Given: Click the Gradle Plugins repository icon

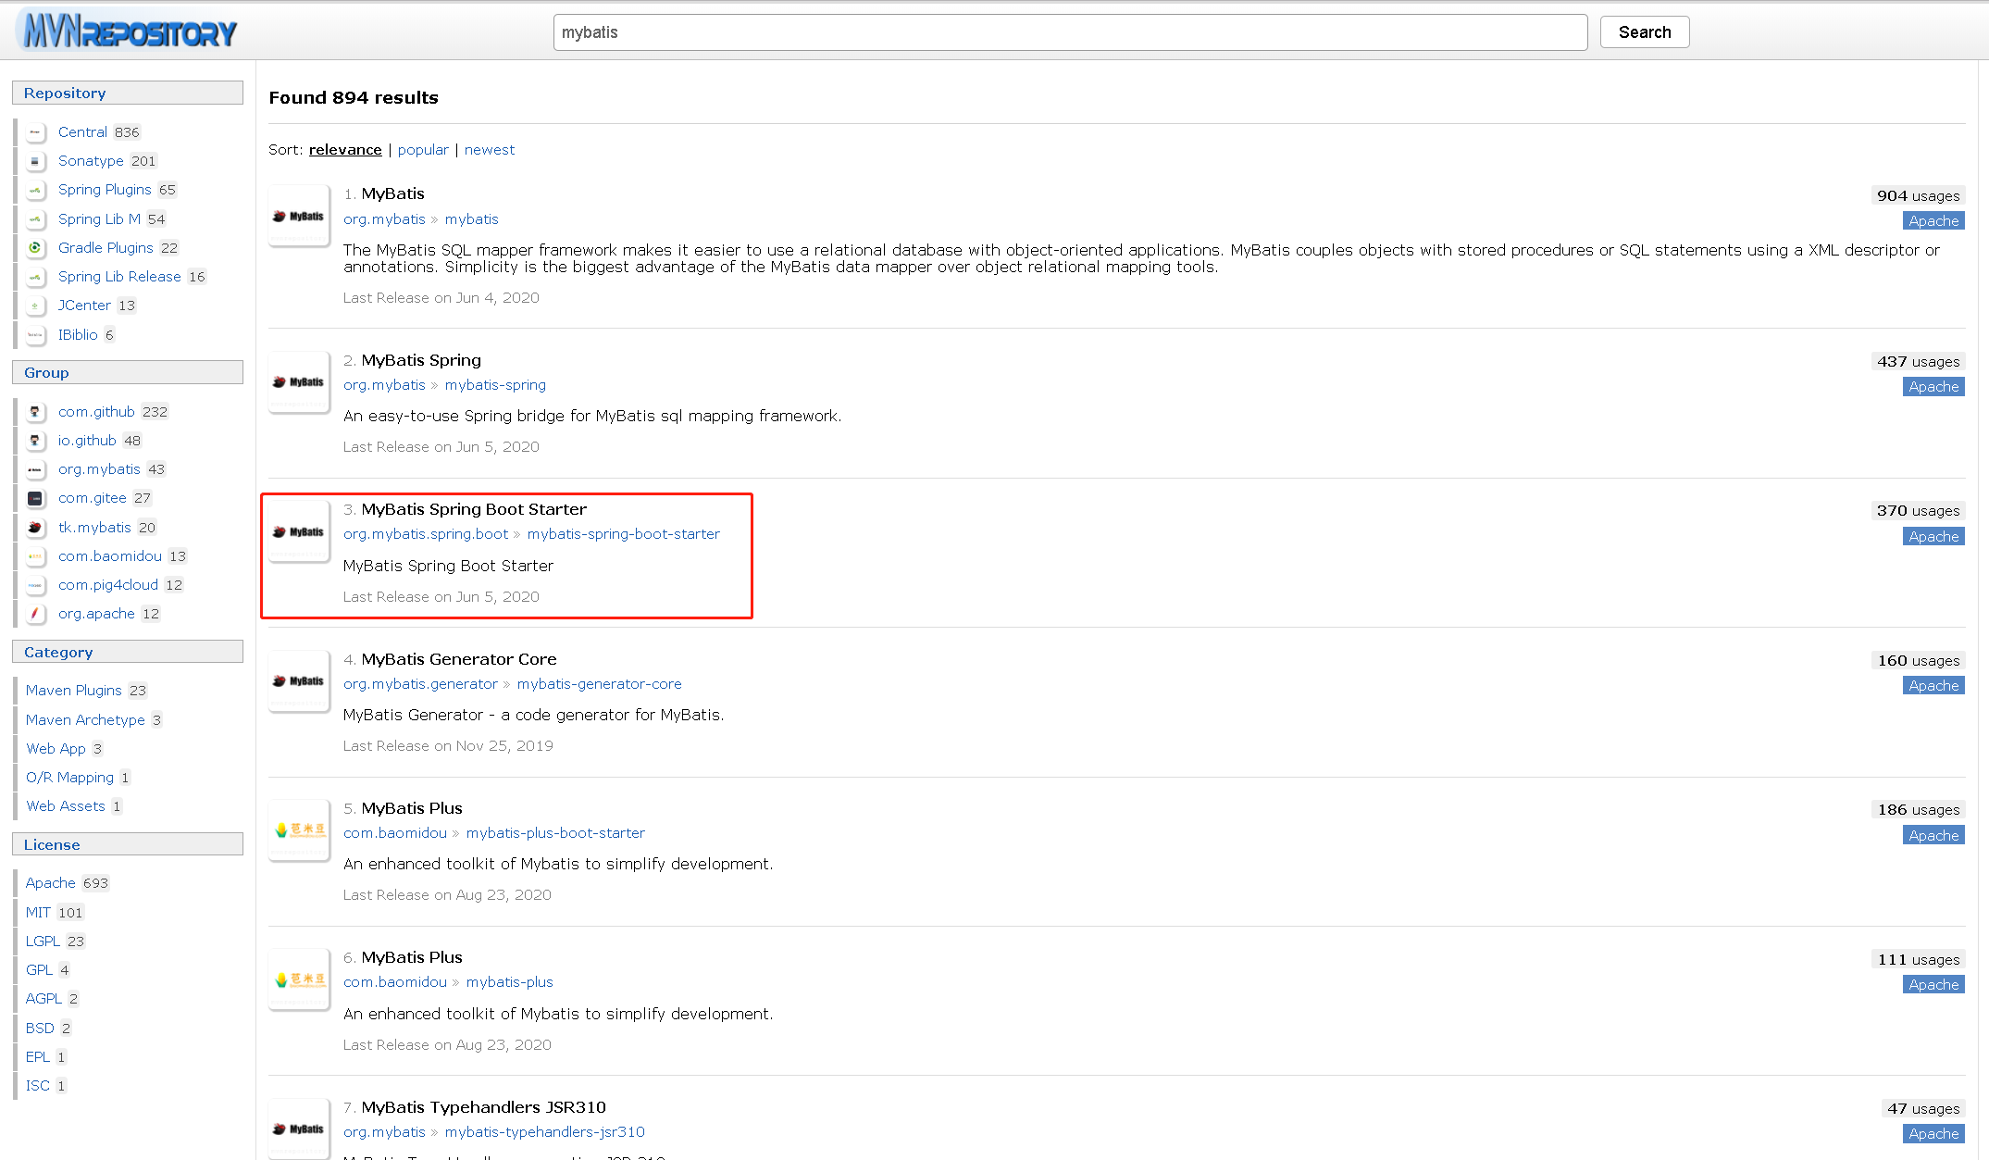Looking at the screenshot, I should tap(35, 248).
